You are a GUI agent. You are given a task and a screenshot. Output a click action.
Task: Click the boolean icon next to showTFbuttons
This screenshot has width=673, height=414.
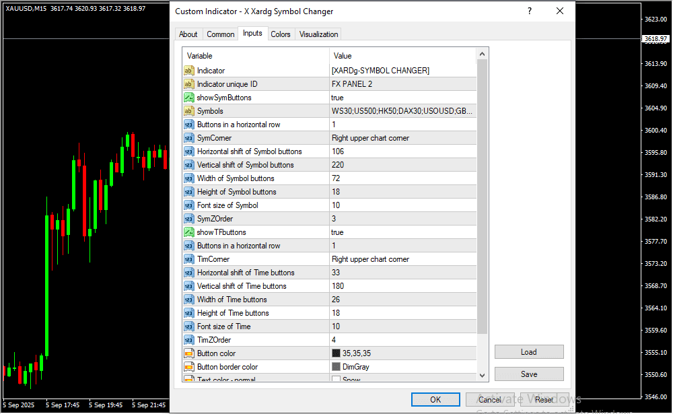pos(188,232)
